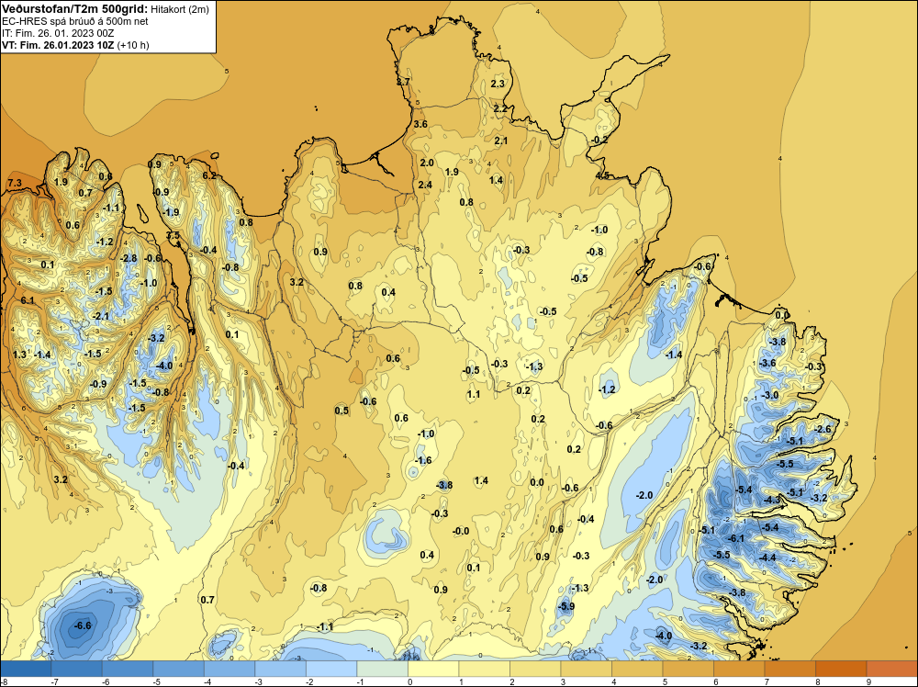918x687 pixels.
Task: Click the '-2.8' temperature value on the map
Action: (129, 258)
